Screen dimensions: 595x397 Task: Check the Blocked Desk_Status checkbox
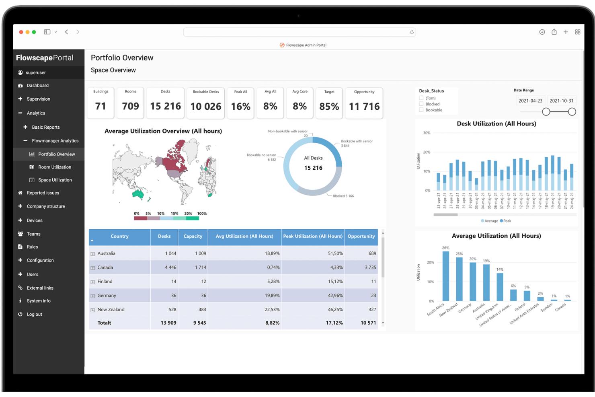coord(421,104)
